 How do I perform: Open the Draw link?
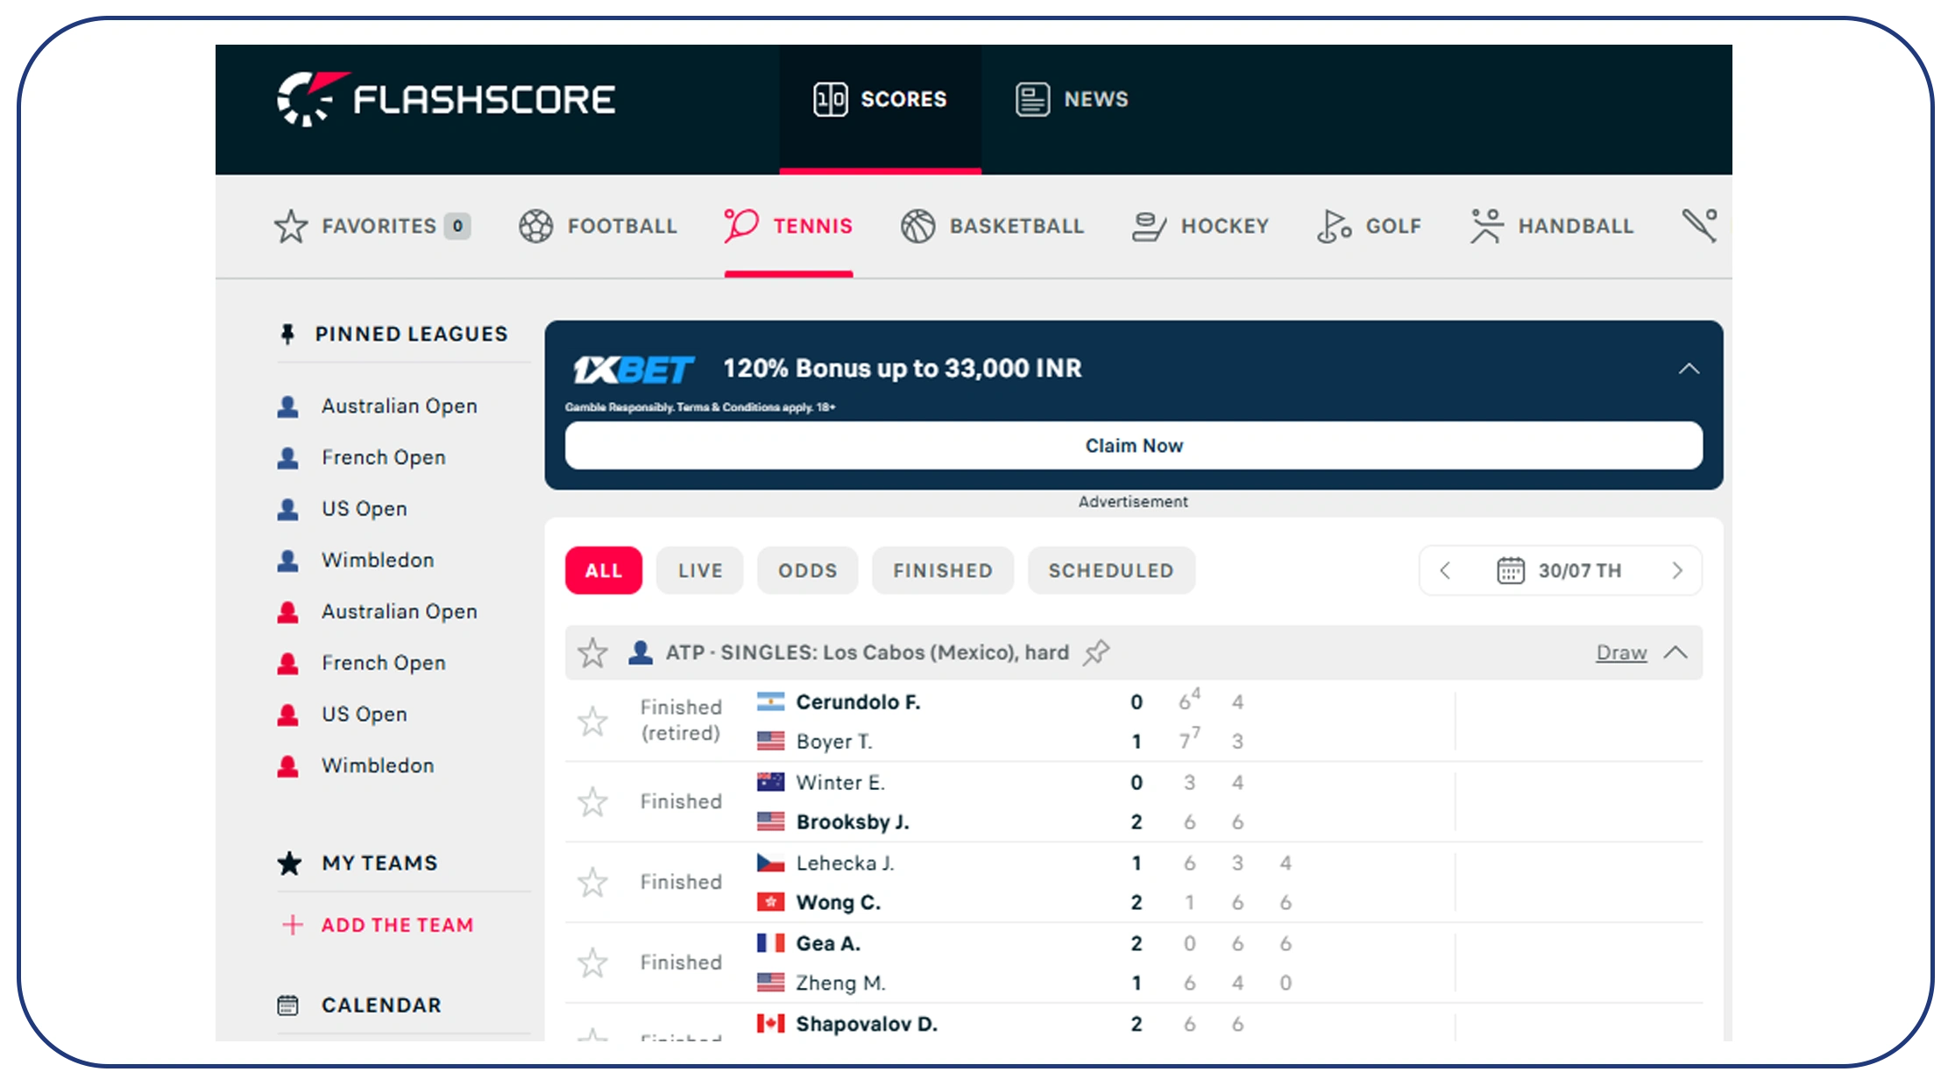point(1621,652)
